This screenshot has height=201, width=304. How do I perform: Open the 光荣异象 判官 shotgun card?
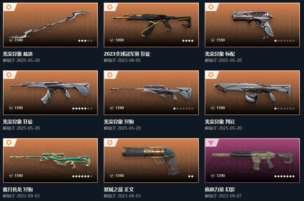[252, 93]
